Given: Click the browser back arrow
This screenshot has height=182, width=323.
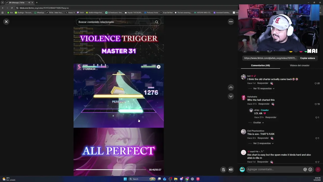Looking at the screenshot, I should point(3,8).
